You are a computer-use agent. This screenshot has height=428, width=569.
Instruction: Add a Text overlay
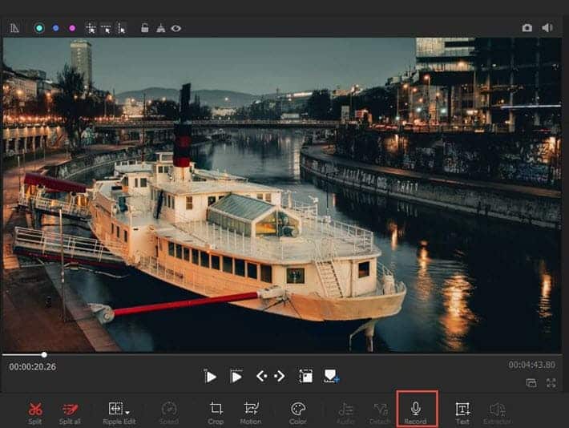click(x=462, y=410)
